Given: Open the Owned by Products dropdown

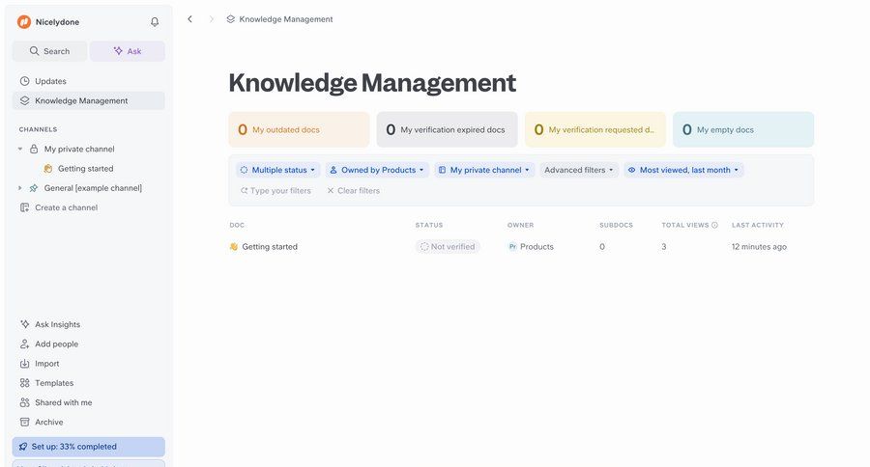Looking at the screenshot, I should (x=377, y=170).
